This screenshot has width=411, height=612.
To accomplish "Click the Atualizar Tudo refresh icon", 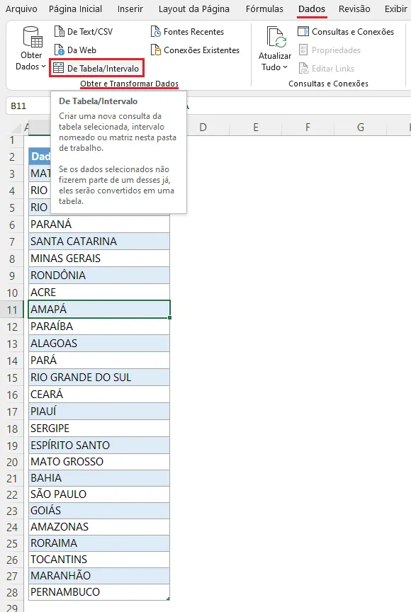I will pos(276,37).
